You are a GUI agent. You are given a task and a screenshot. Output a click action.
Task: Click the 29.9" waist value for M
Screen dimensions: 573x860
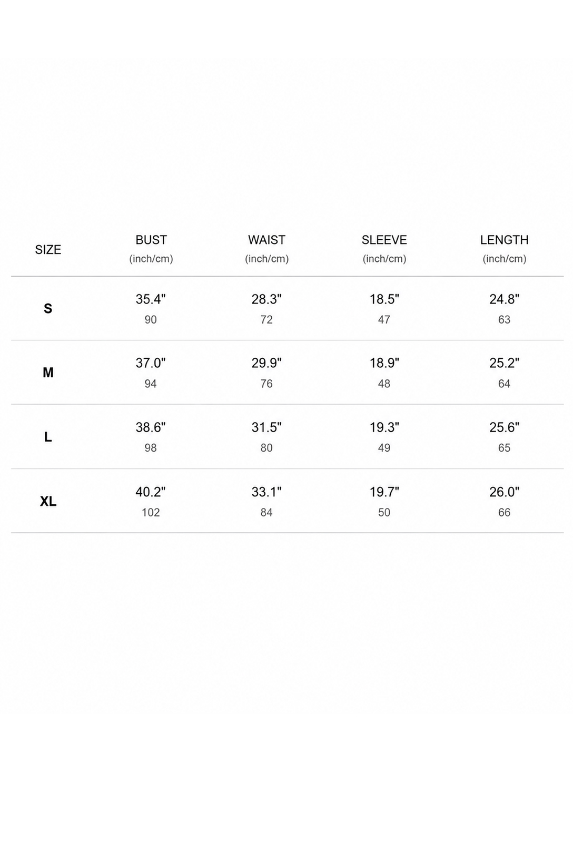point(266,363)
